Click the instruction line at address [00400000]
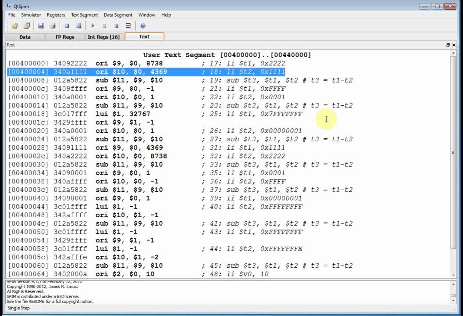Screen dimensions: 463x316 click(146, 64)
